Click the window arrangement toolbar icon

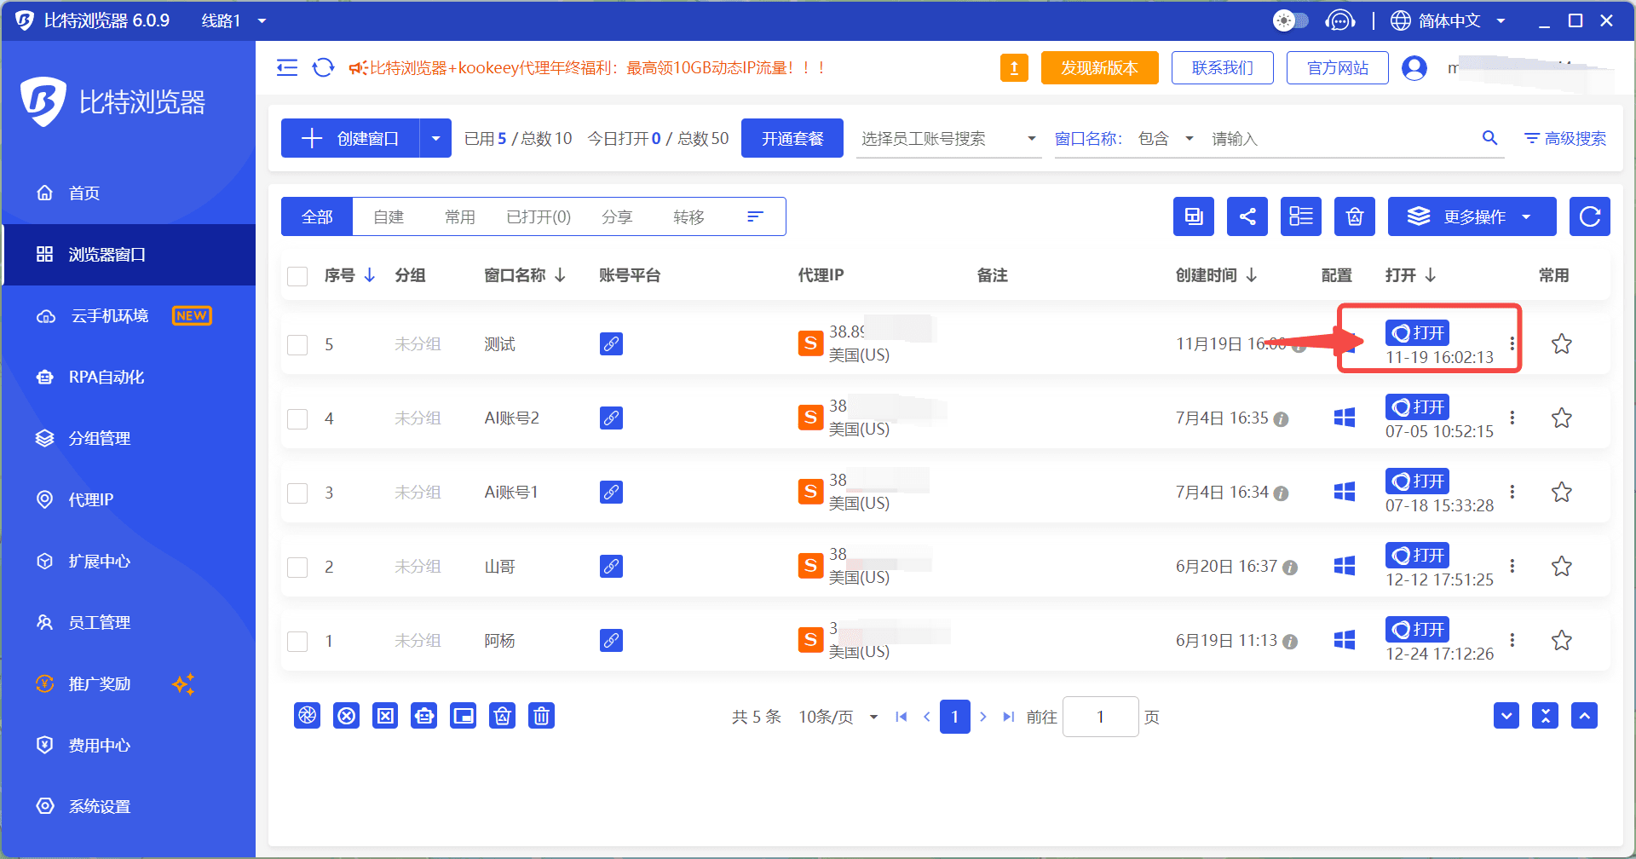pyautogui.click(x=1194, y=216)
